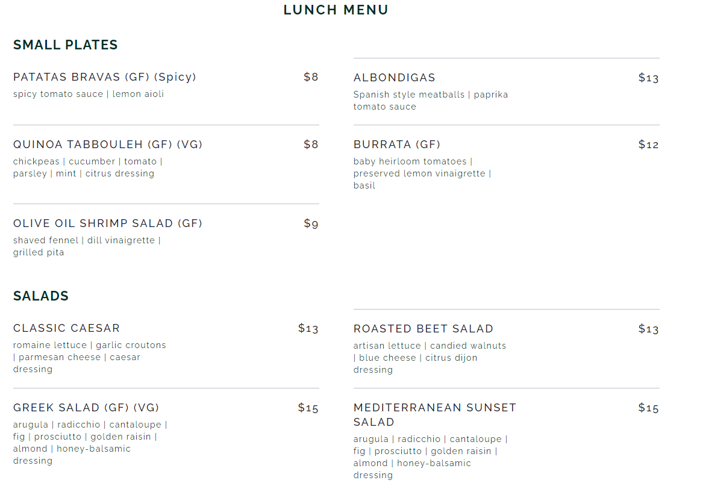The image size is (703, 486).
Task: Click the Greek Salad $15 price
Action: tap(308, 408)
